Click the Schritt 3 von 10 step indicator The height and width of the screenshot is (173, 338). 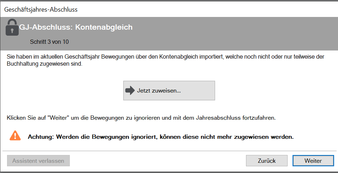[x=49, y=42]
